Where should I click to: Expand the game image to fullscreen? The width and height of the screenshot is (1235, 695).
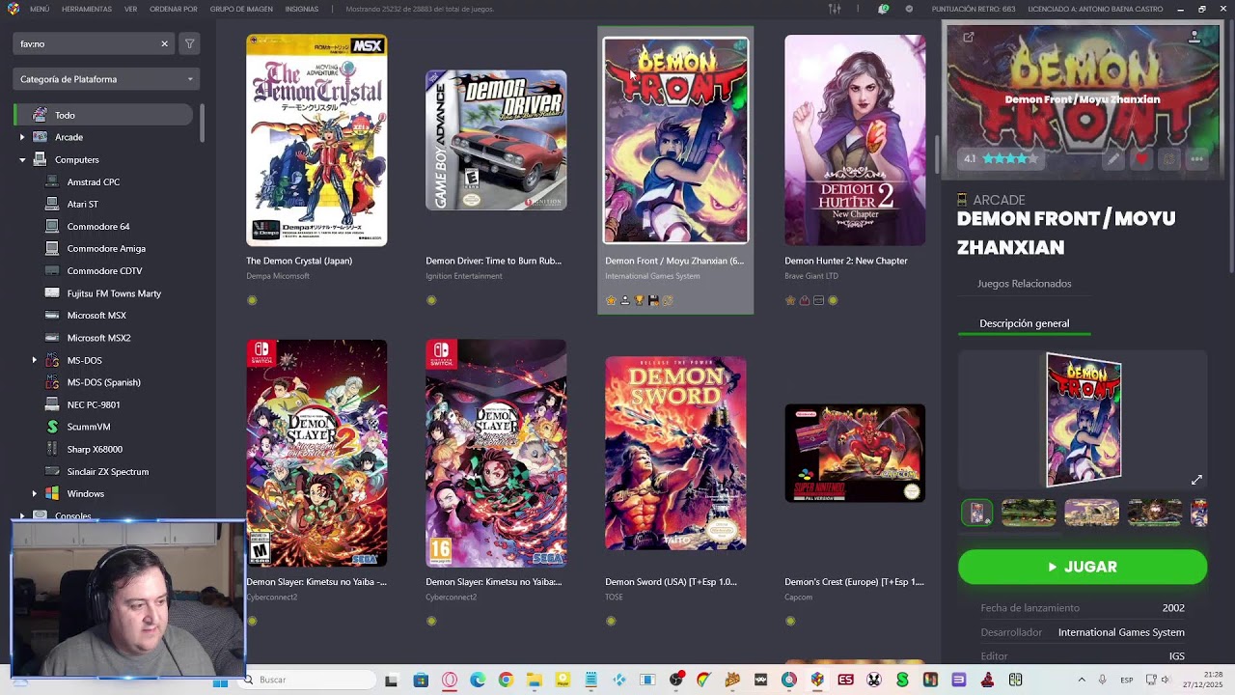1196,480
